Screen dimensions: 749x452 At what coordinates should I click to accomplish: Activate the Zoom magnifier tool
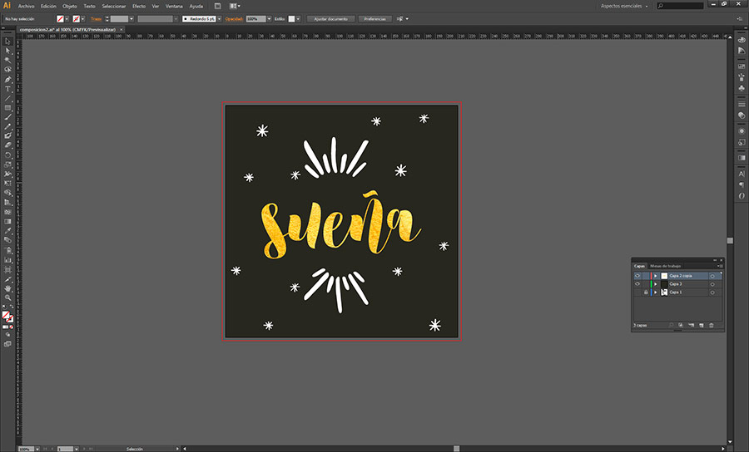(7, 297)
